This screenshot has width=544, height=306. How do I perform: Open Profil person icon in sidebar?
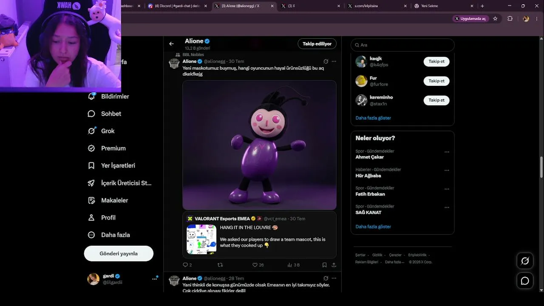click(x=91, y=218)
